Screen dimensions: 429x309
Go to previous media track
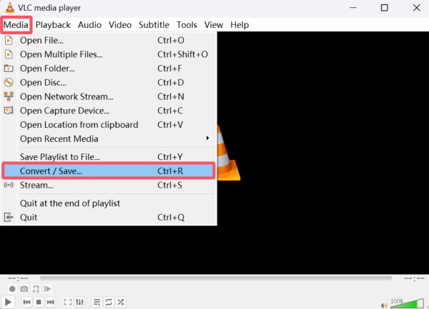tap(26, 303)
